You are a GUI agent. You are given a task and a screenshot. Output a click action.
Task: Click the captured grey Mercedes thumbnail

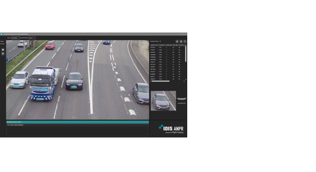pos(163,100)
